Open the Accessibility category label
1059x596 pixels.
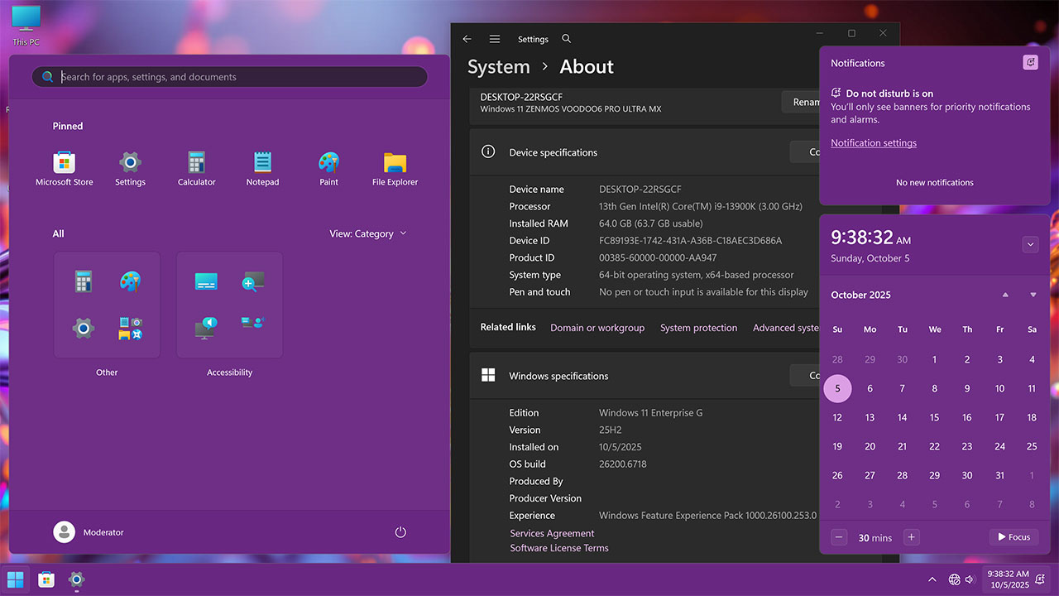tap(229, 372)
